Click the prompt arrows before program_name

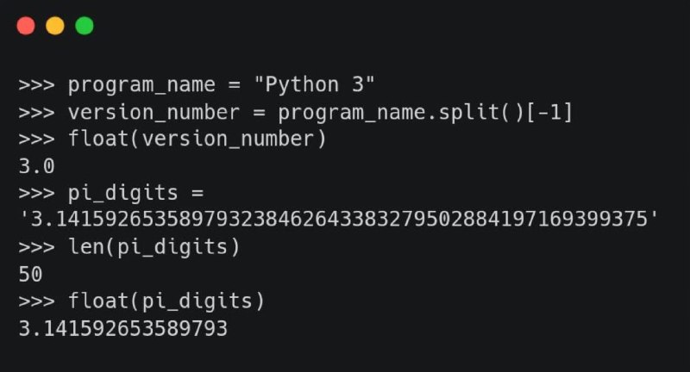[x=36, y=84]
